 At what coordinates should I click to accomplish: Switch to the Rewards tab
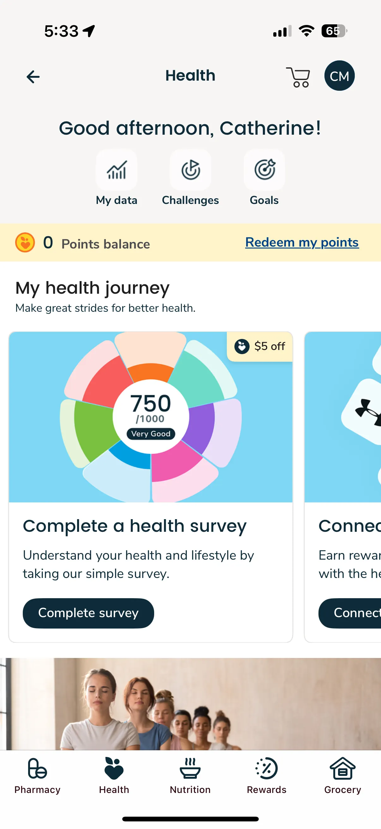click(267, 776)
